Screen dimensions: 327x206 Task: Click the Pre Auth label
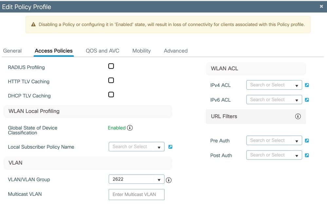point(220,141)
